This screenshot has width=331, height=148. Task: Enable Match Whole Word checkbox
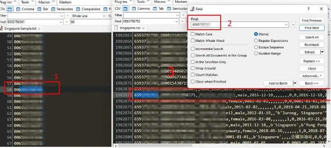(x=193, y=41)
